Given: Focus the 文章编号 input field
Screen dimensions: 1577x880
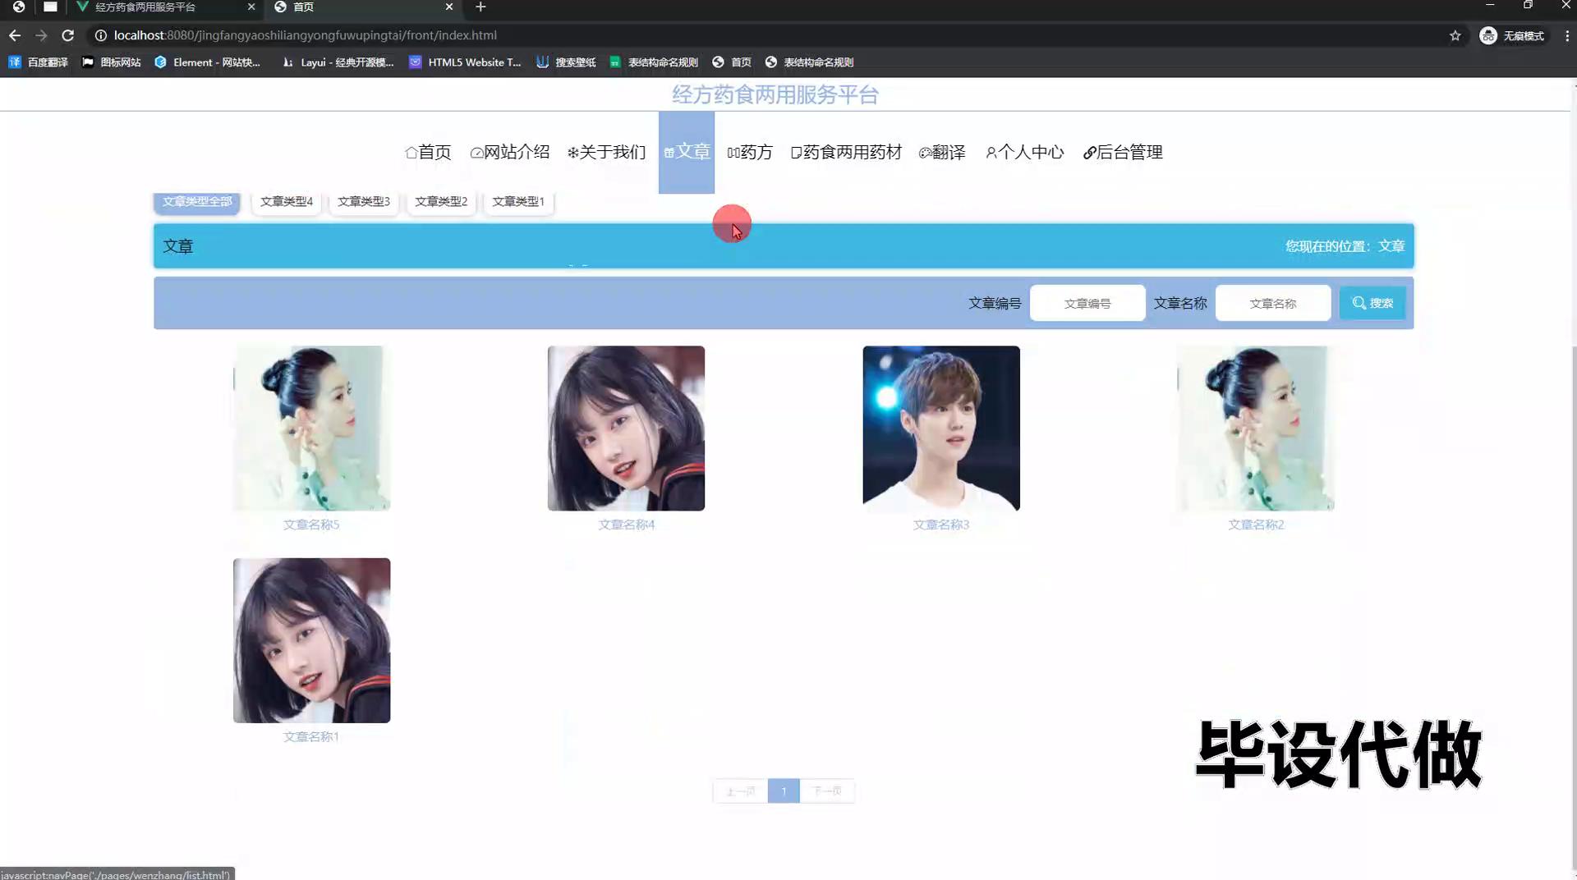Looking at the screenshot, I should (1087, 303).
